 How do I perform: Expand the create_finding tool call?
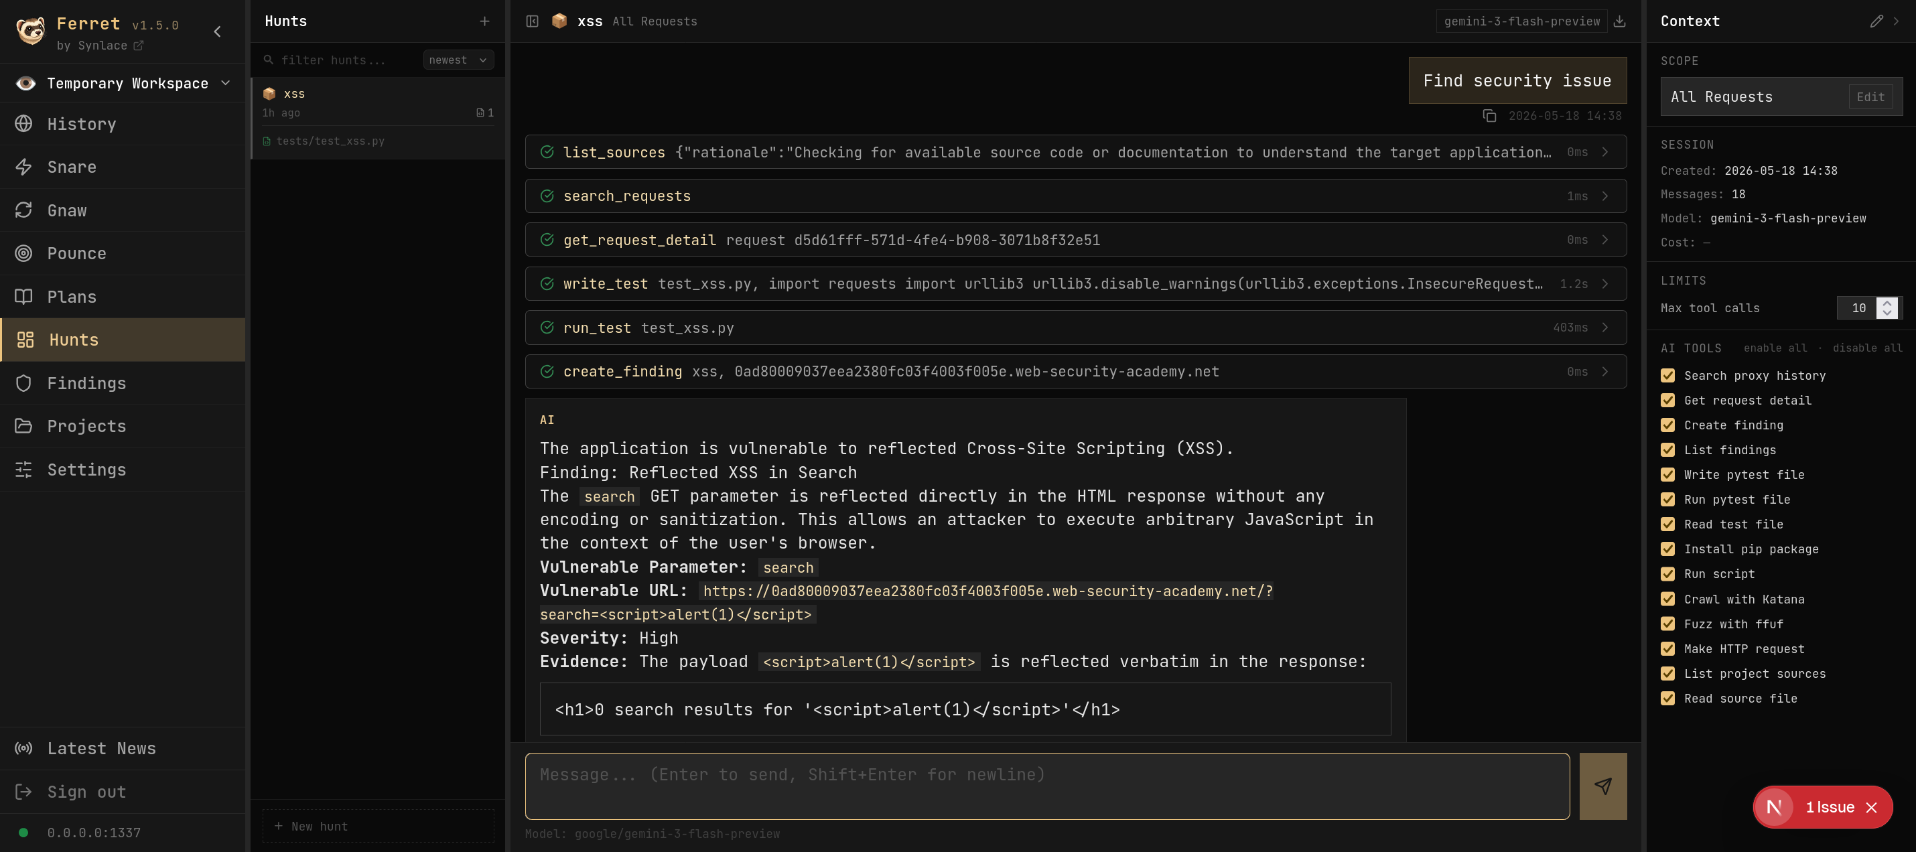[x=1075, y=372]
